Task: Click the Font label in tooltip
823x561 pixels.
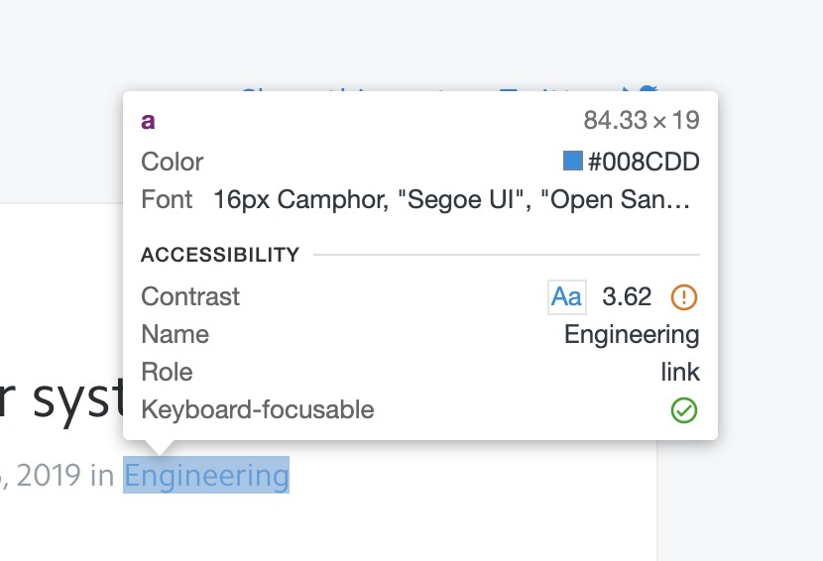Action: (167, 199)
